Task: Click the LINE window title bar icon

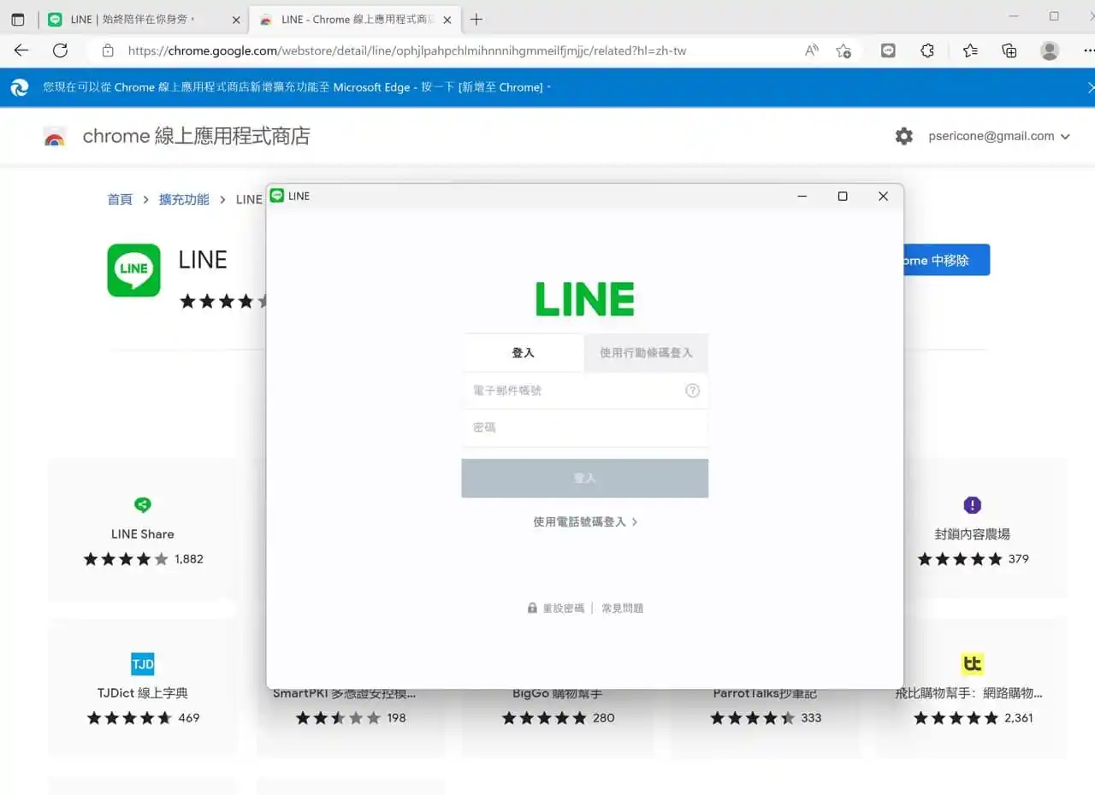Action: (x=276, y=196)
